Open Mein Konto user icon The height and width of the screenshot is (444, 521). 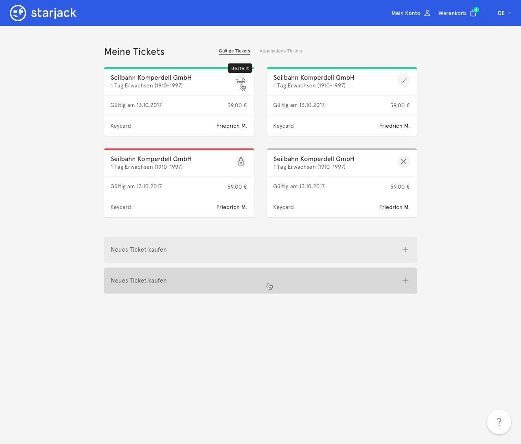(427, 13)
